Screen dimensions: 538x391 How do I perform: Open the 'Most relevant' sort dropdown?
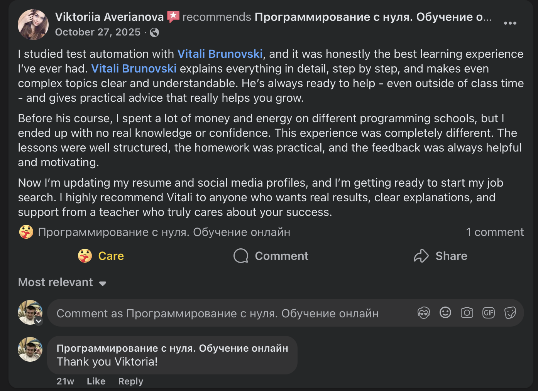pyautogui.click(x=62, y=282)
